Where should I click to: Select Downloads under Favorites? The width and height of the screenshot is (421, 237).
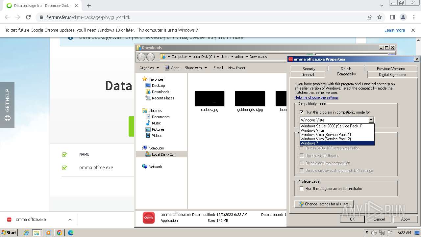point(161,92)
